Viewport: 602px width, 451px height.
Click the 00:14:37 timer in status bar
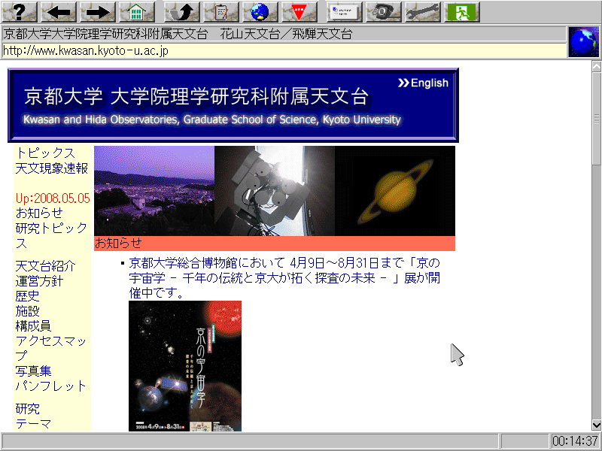[575, 441]
